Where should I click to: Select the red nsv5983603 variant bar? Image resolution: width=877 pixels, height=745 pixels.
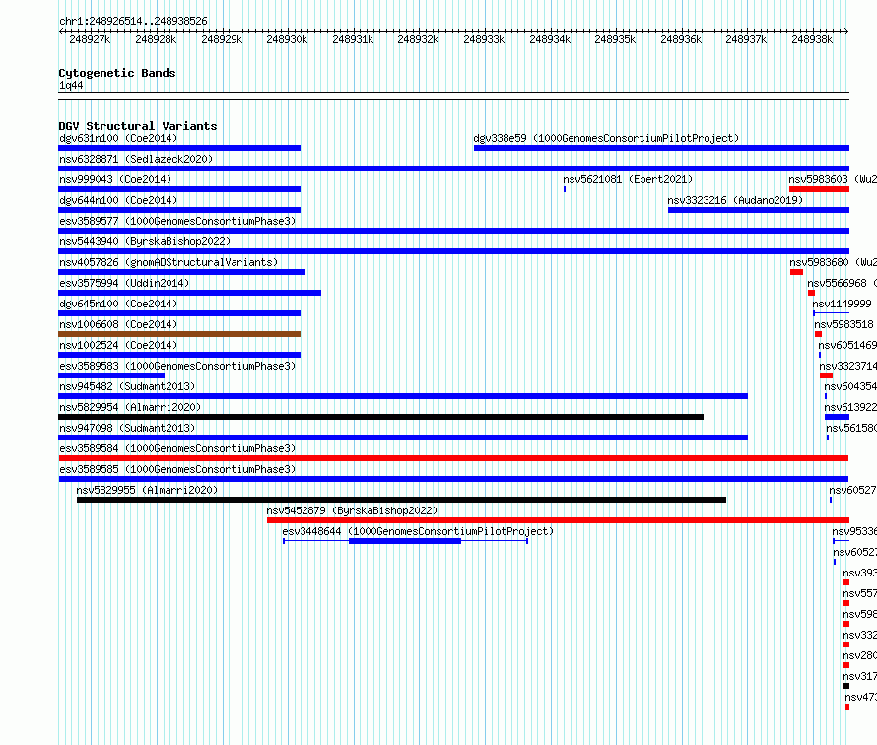[x=820, y=189]
